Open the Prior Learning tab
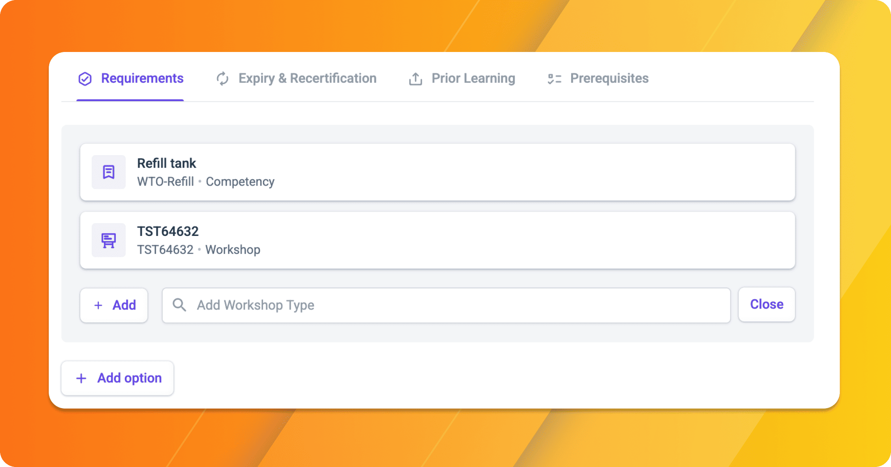 coord(462,78)
